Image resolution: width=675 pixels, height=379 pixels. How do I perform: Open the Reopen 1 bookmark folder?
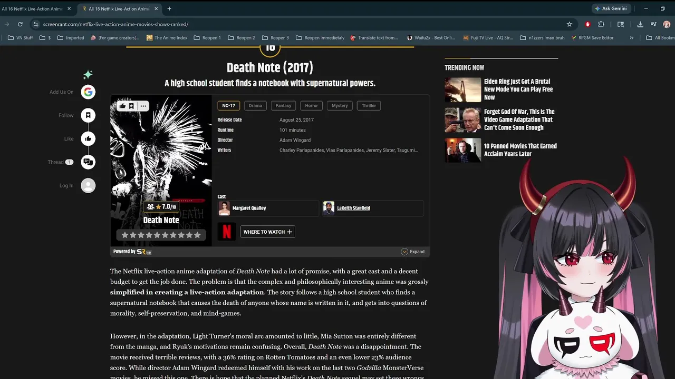pos(207,38)
